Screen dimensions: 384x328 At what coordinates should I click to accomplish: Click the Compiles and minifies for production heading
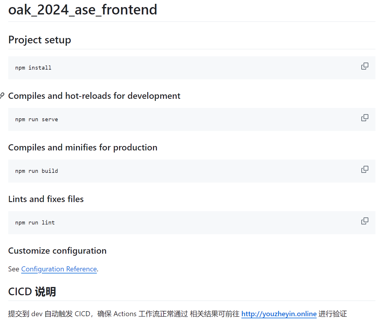click(83, 147)
